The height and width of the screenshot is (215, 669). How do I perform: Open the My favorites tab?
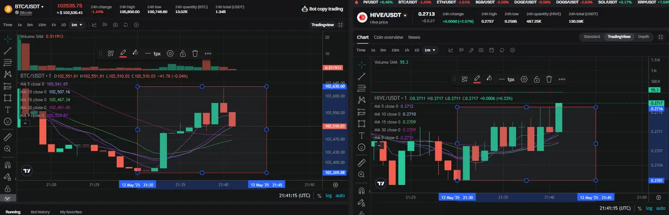point(71,212)
